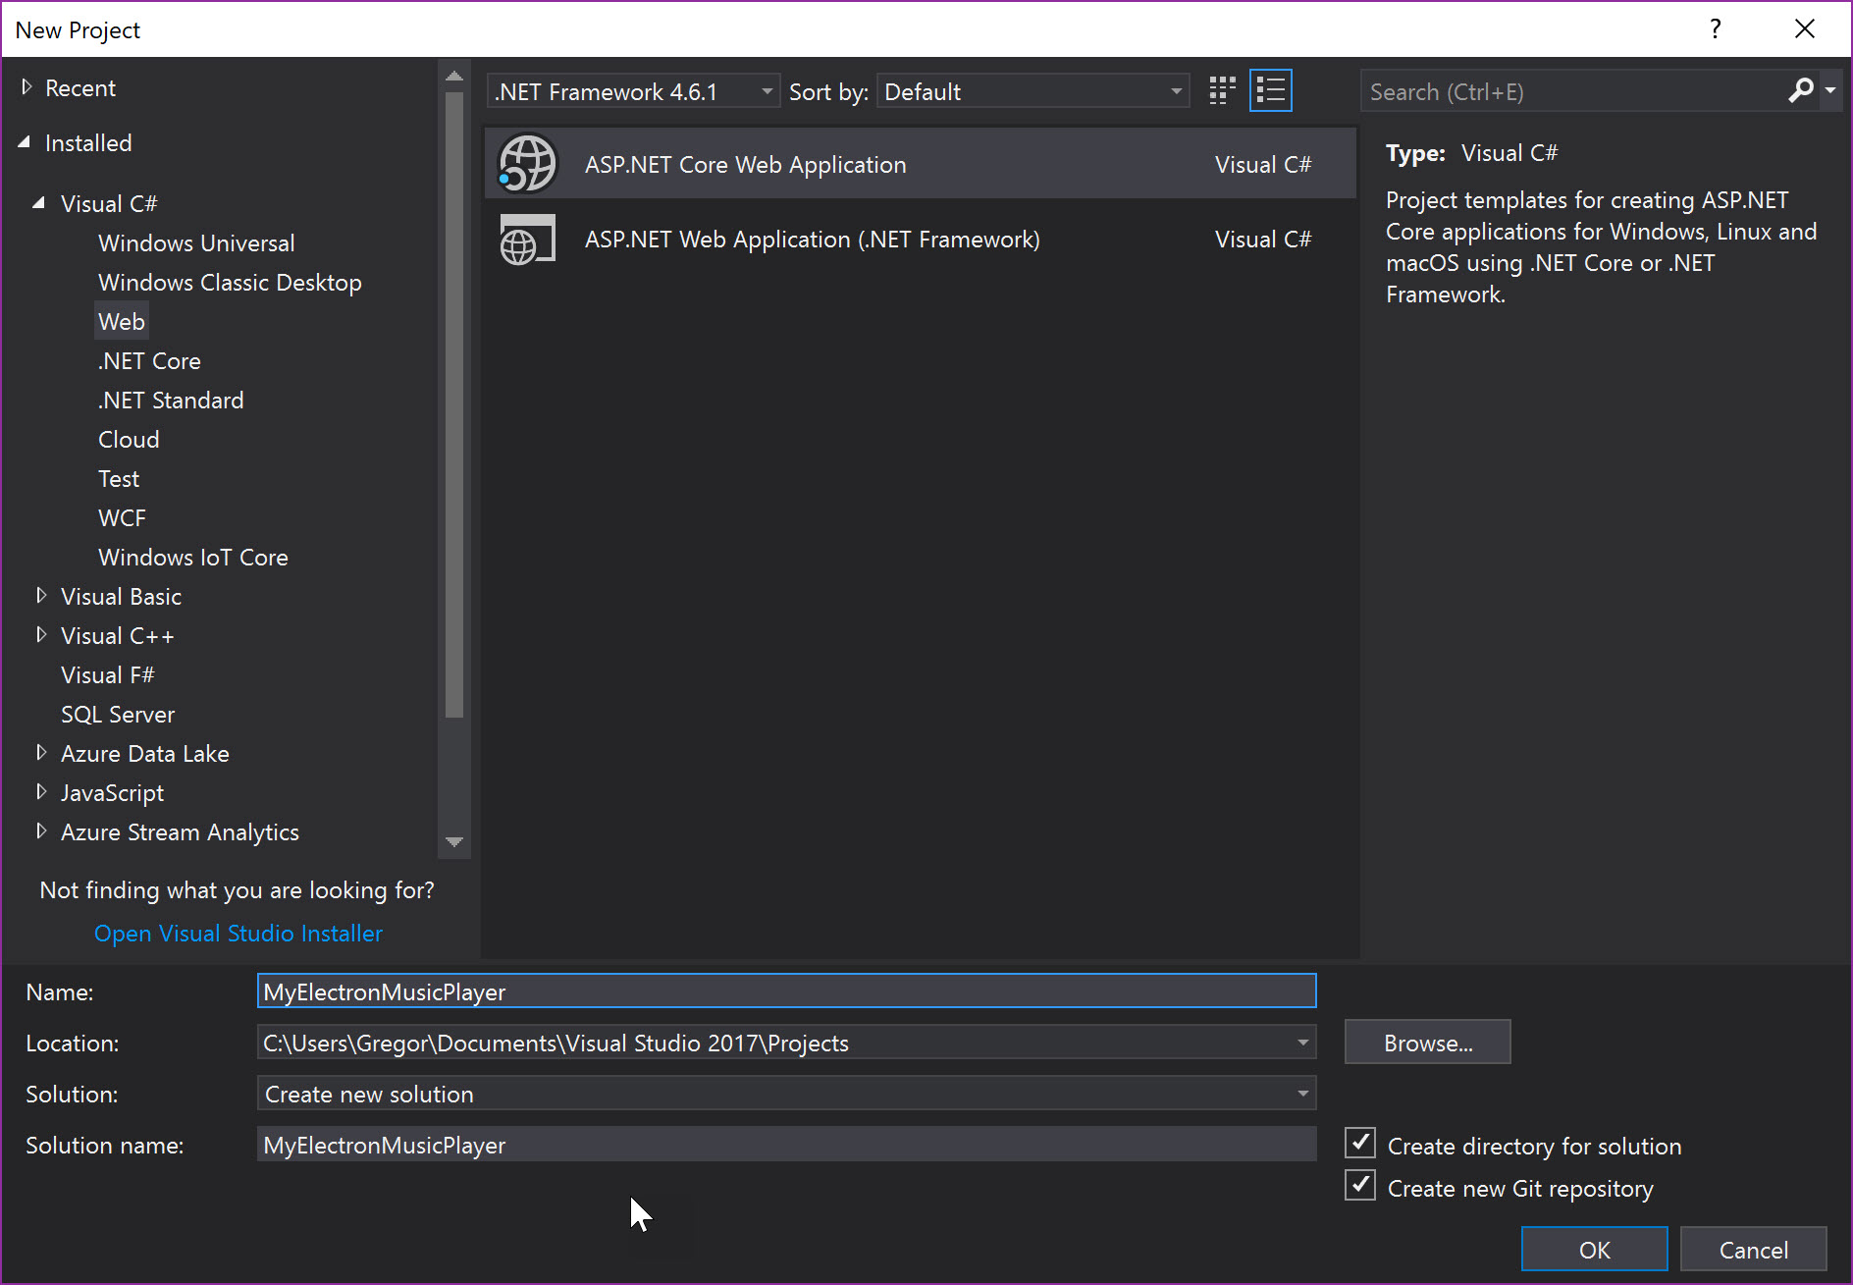Collapse the Visual C# node
Image resolution: width=1853 pixels, height=1285 pixels.
coord(39,203)
